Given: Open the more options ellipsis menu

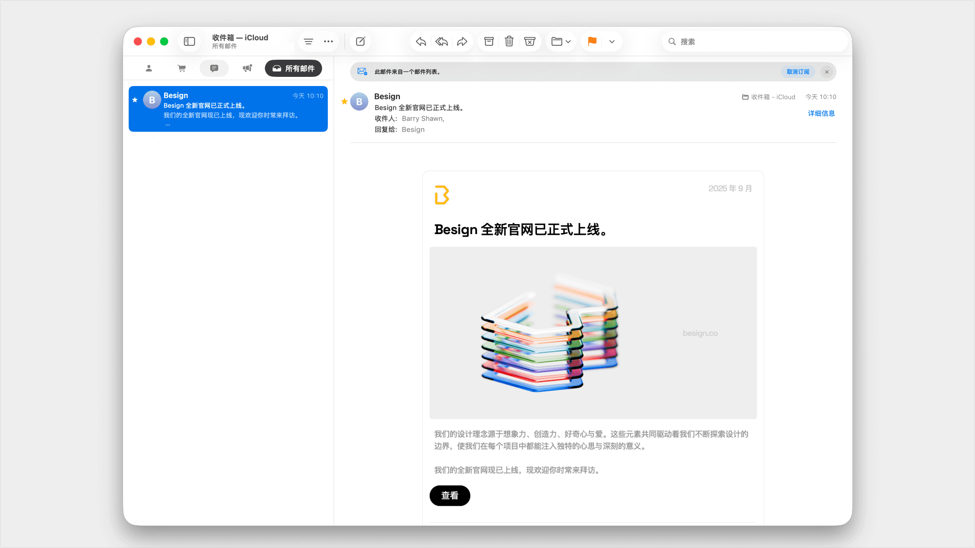Looking at the screenshot, I should 328,41.
